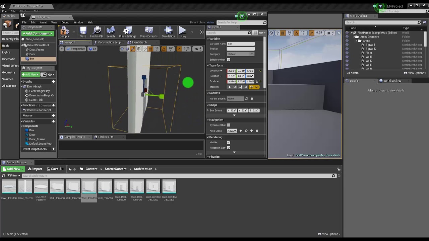Toggle visibility of Floor in World Outliner

pos(347,53)
